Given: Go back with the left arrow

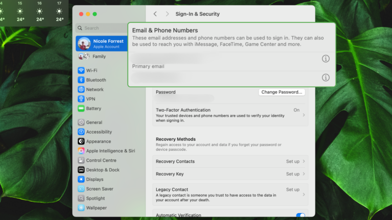Looking at the screenshot, I should [x=155, y=14].
